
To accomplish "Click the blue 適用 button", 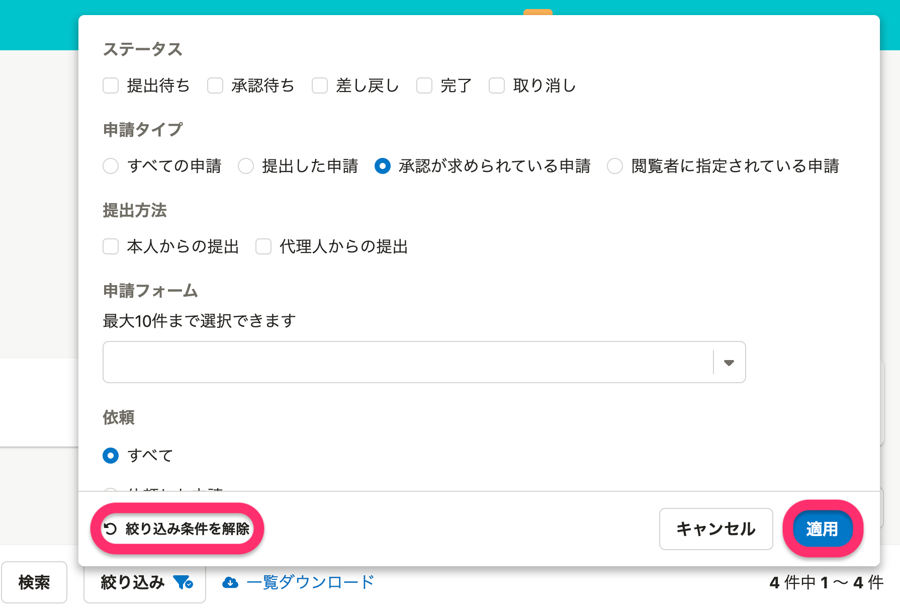I will [823, 529].
